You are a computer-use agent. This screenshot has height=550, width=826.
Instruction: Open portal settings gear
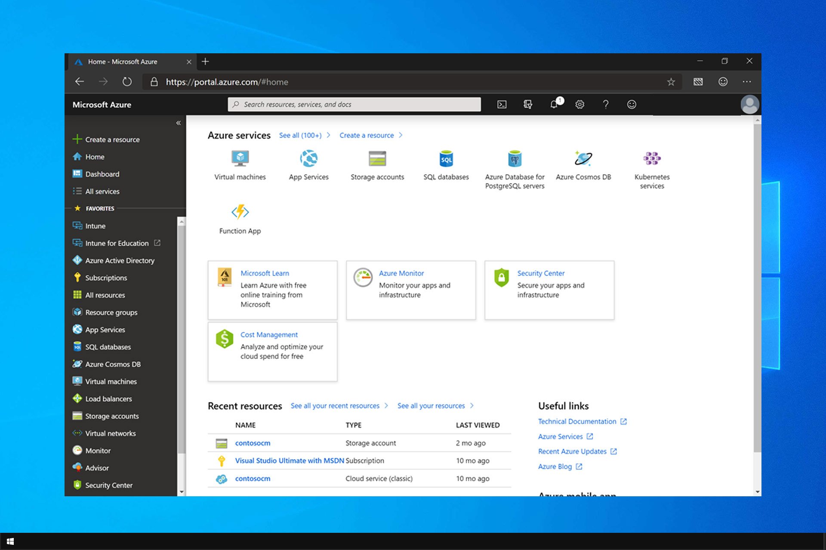(580, 104)
